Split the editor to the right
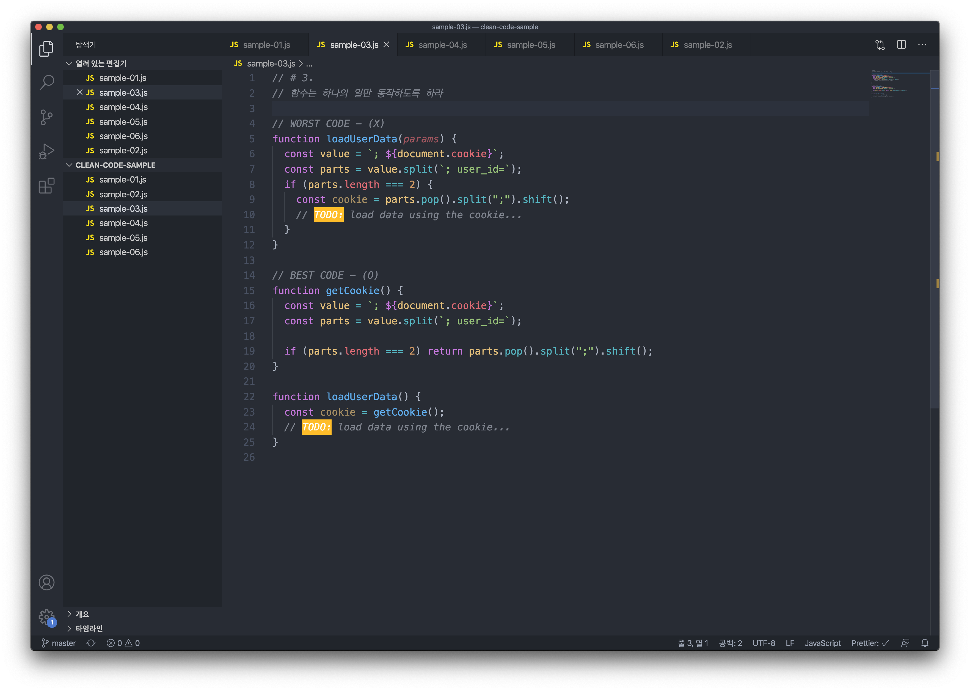 pos(901,45)
